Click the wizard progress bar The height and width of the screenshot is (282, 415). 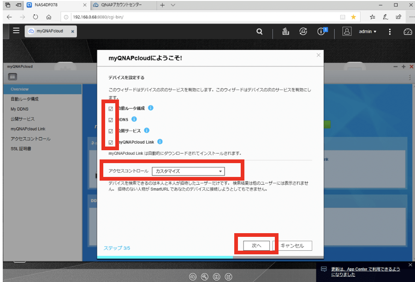(210, 257)
